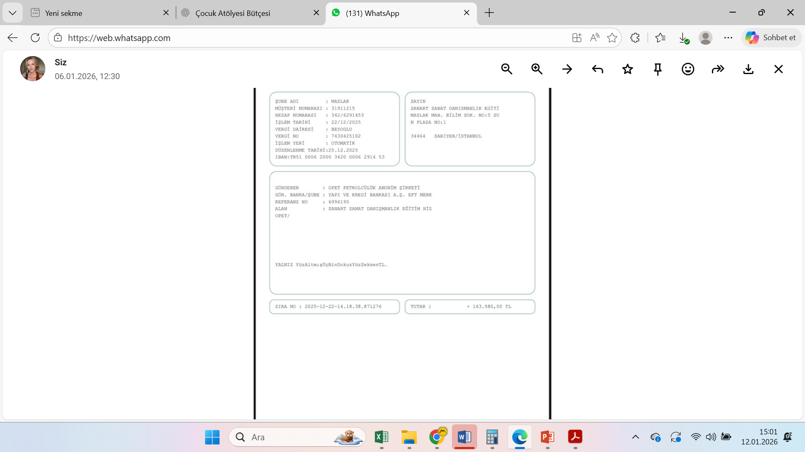The image size is (805, 452).
Task: Zoom in on the receipt image
Action: pyautogui.click(x=537, y=69)
